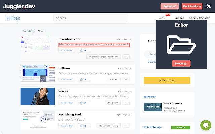Click the freelancers tag
The image size is (215, 134).
click(113, 103)
